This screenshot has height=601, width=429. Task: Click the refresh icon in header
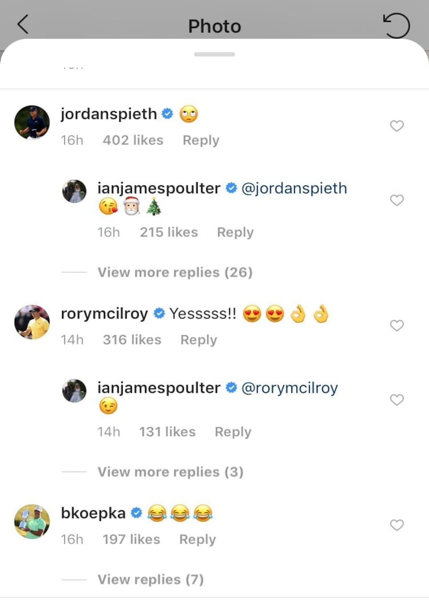pyautogui.click(x=396, y=25)
